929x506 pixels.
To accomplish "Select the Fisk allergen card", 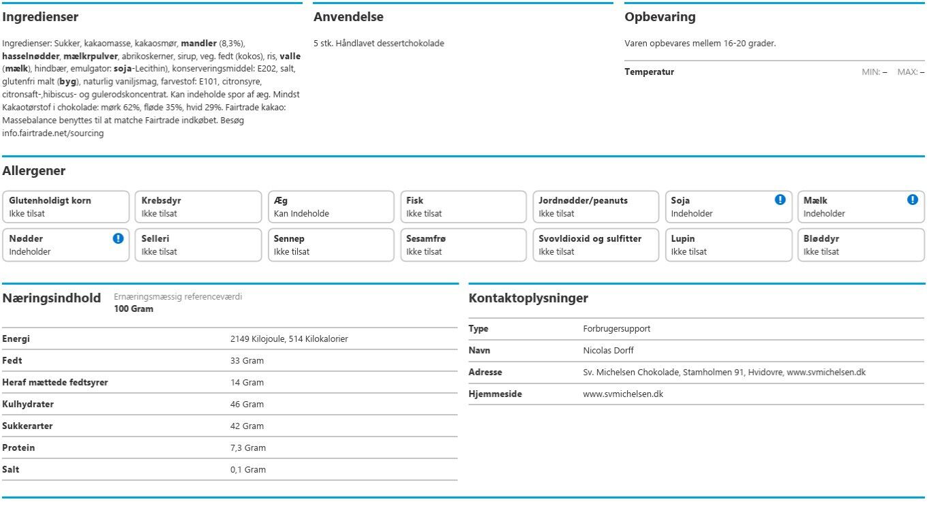I will point(463,207).
